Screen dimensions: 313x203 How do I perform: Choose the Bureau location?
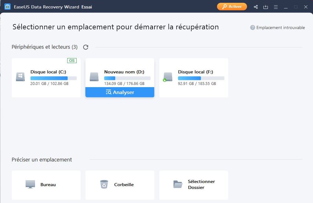pyautogui.click(x=46, y=185)
